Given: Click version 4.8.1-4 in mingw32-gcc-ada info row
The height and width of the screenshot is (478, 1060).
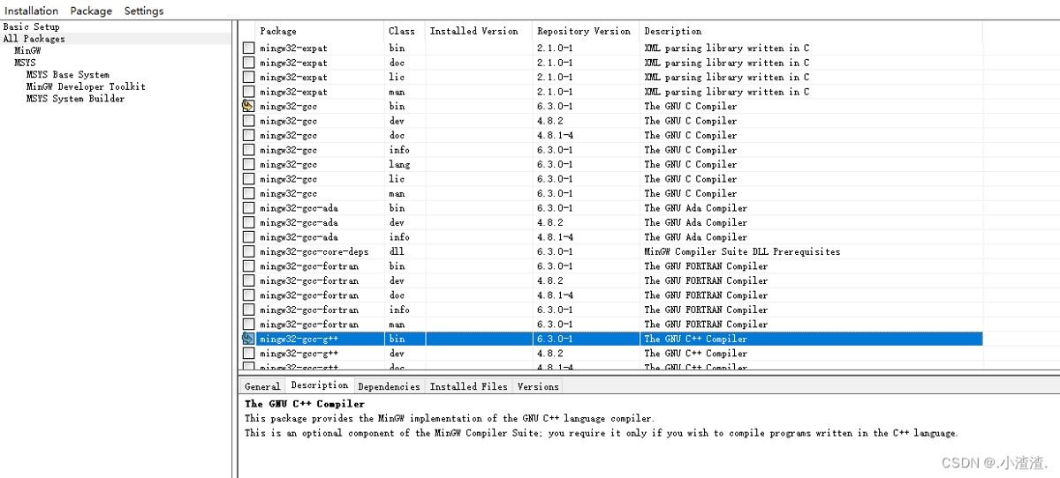Looking at the screenshot, I should [x=556, y=237].
